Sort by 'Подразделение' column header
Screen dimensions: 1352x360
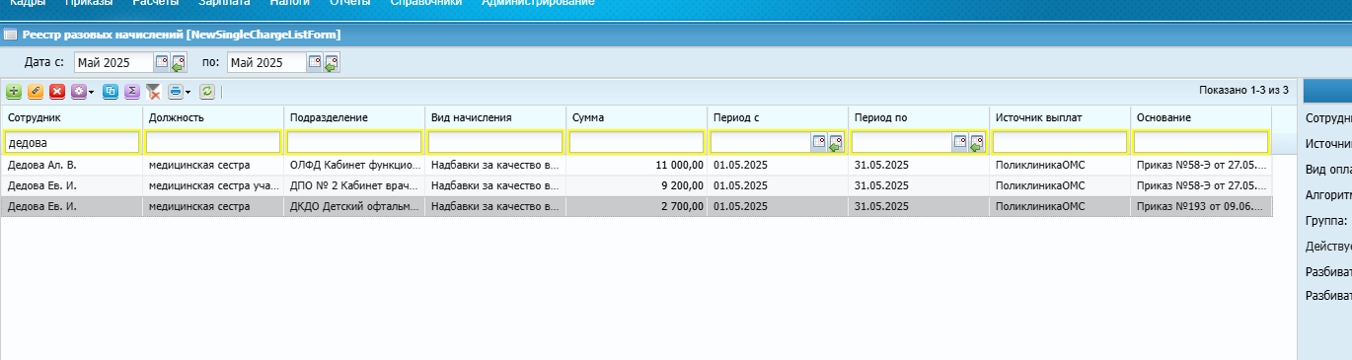click(354, 117)
